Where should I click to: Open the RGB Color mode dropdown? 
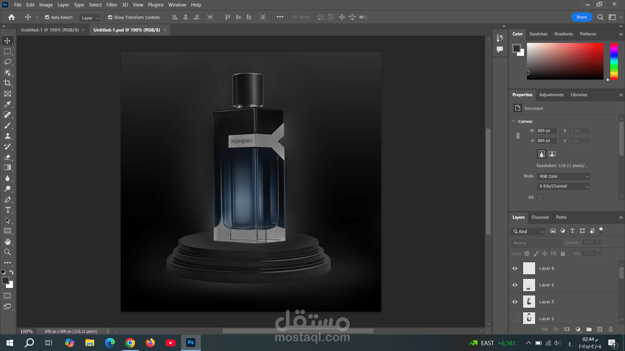pyautogui.click(x=563, y=176)
